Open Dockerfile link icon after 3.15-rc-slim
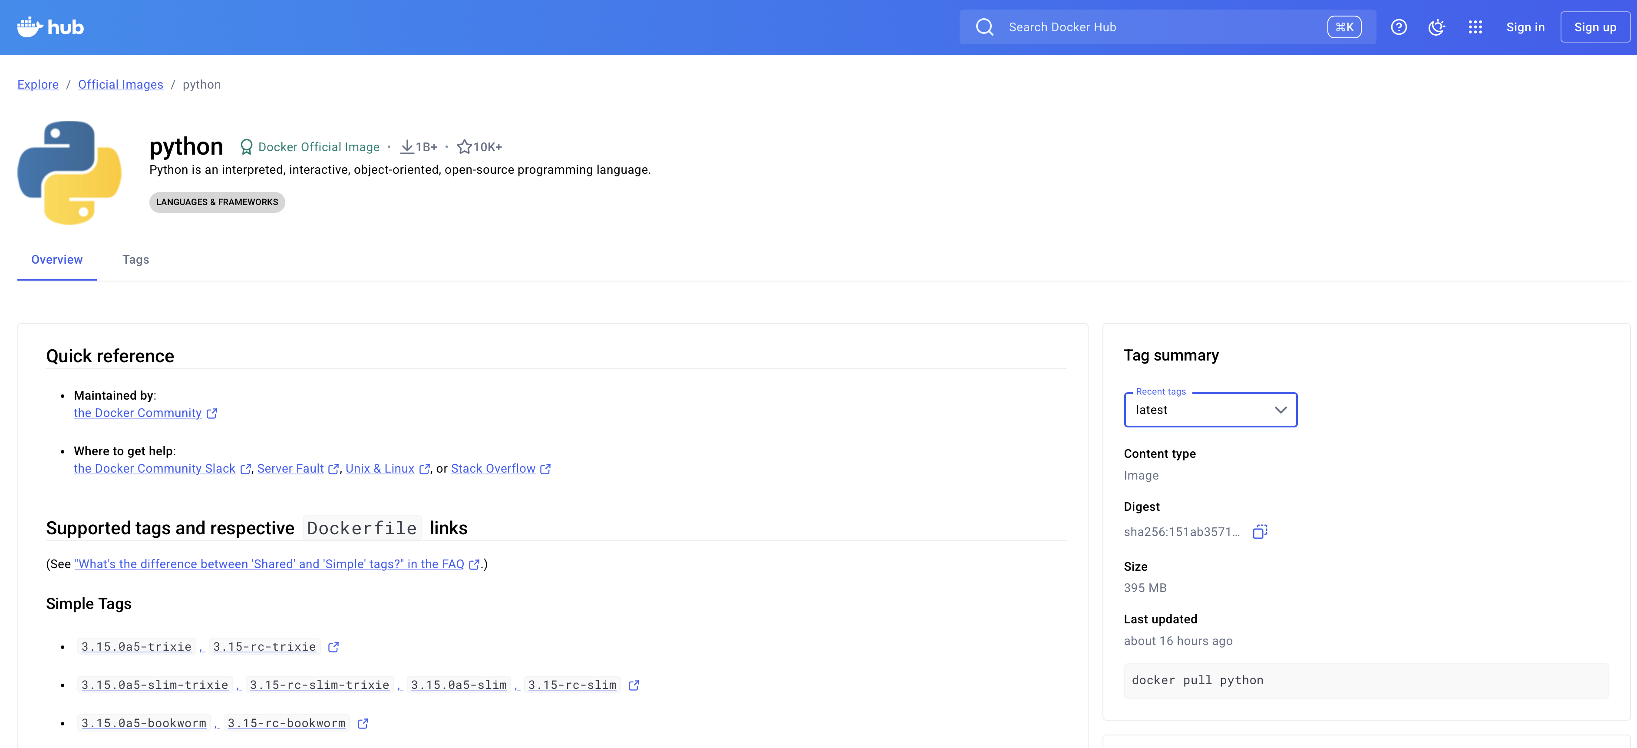Screen dimensions: 1637x748 point(634,685)
